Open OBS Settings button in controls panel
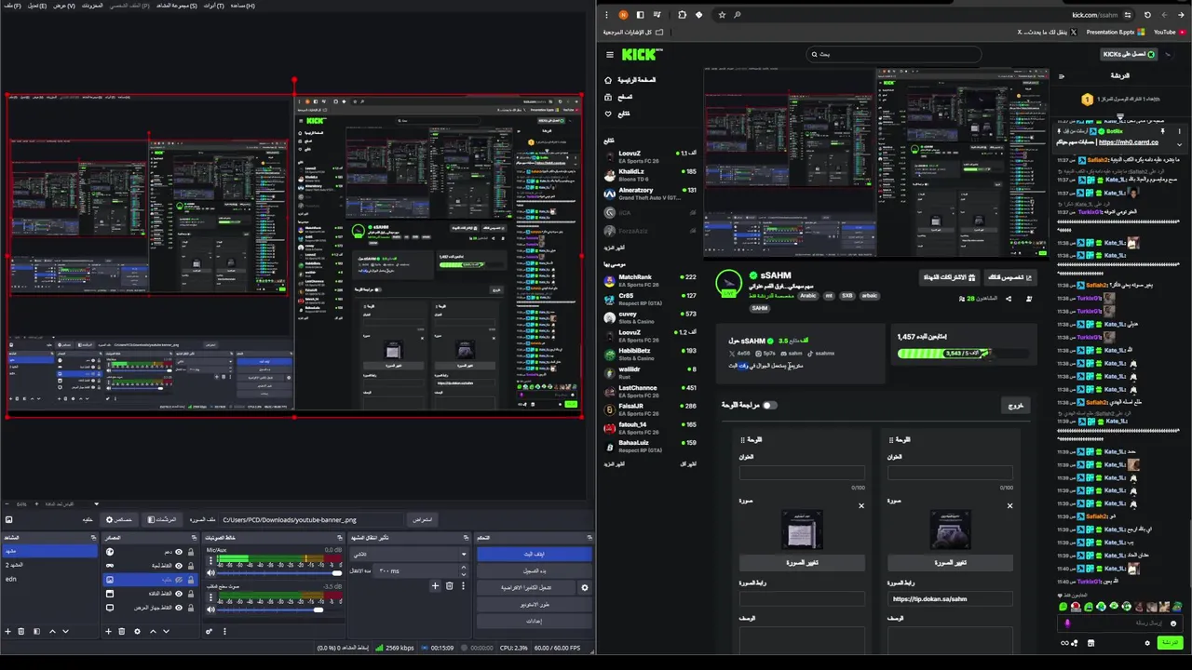The height and width of the screenshot is (670, 1192). (534, 621)
